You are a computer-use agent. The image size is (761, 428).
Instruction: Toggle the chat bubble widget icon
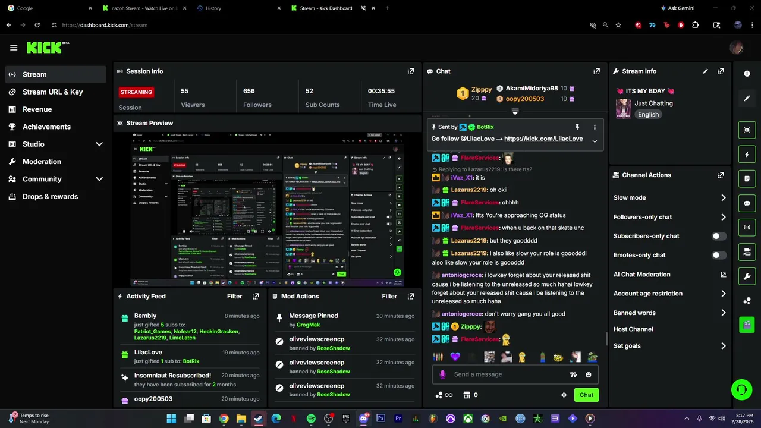pos(747,203)
